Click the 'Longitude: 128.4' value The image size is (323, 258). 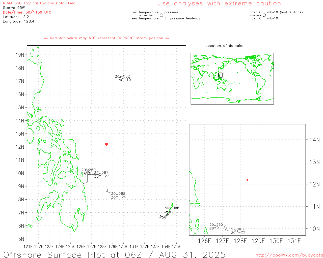(x=18, y=21)
